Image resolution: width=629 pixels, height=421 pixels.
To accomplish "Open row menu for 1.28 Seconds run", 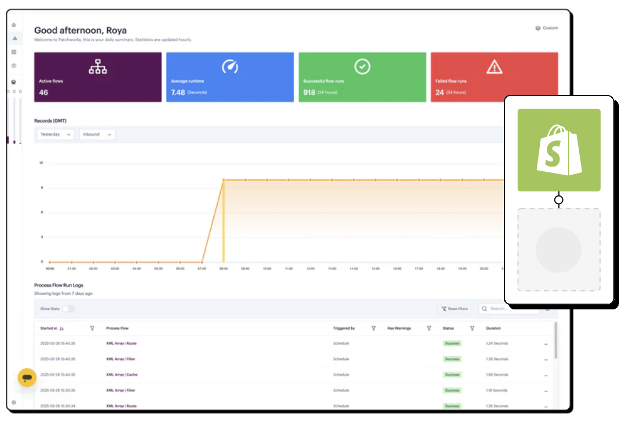I will coord(546,360).
